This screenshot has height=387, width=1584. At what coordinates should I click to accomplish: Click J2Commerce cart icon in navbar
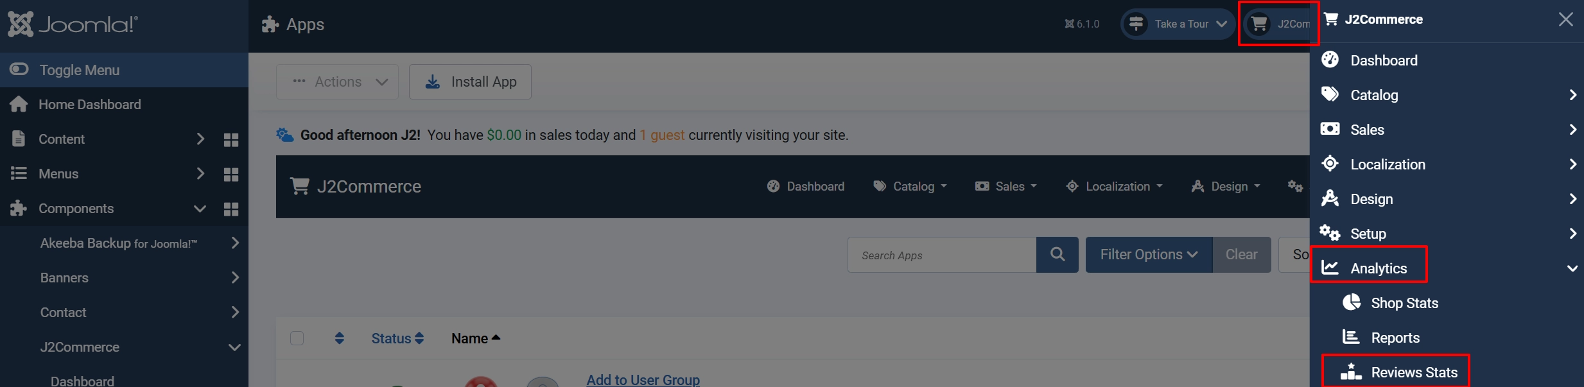(x=300, y=186)
